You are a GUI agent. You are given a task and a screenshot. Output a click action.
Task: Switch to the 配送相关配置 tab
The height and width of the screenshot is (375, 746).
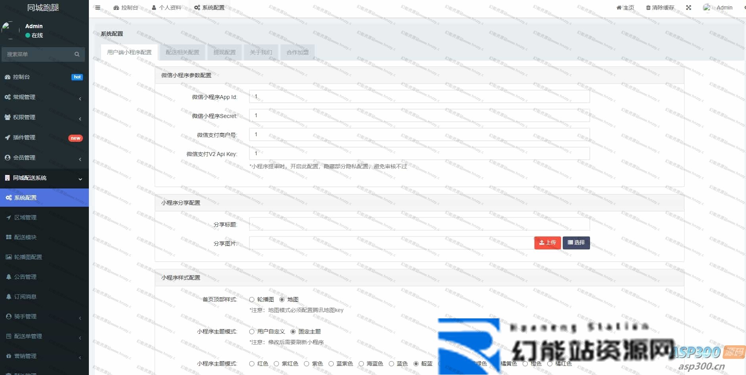point(182,52)
